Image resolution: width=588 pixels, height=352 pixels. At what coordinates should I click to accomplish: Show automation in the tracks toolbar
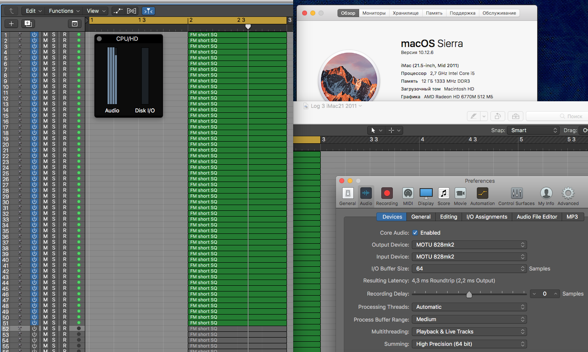pyautogui.click(x=118, y=11)
